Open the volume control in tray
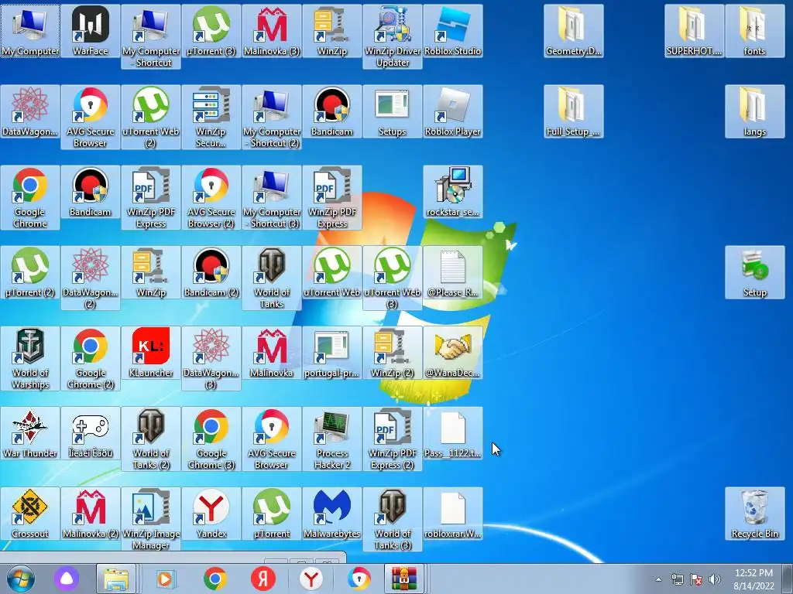Screen dimensions: 793x594 pyautogui.click(x=715, y=579)
